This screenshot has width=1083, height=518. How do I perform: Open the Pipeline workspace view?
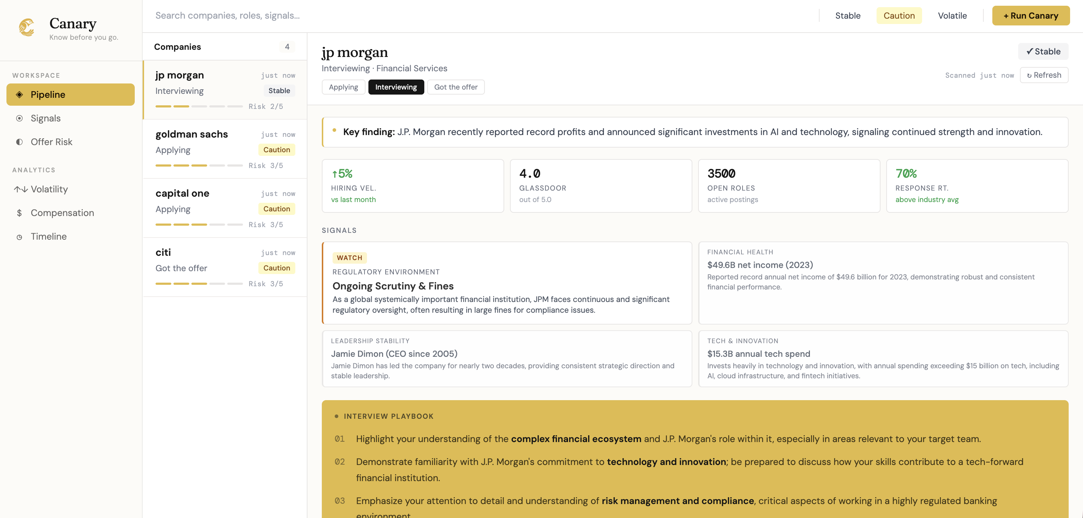71,95
